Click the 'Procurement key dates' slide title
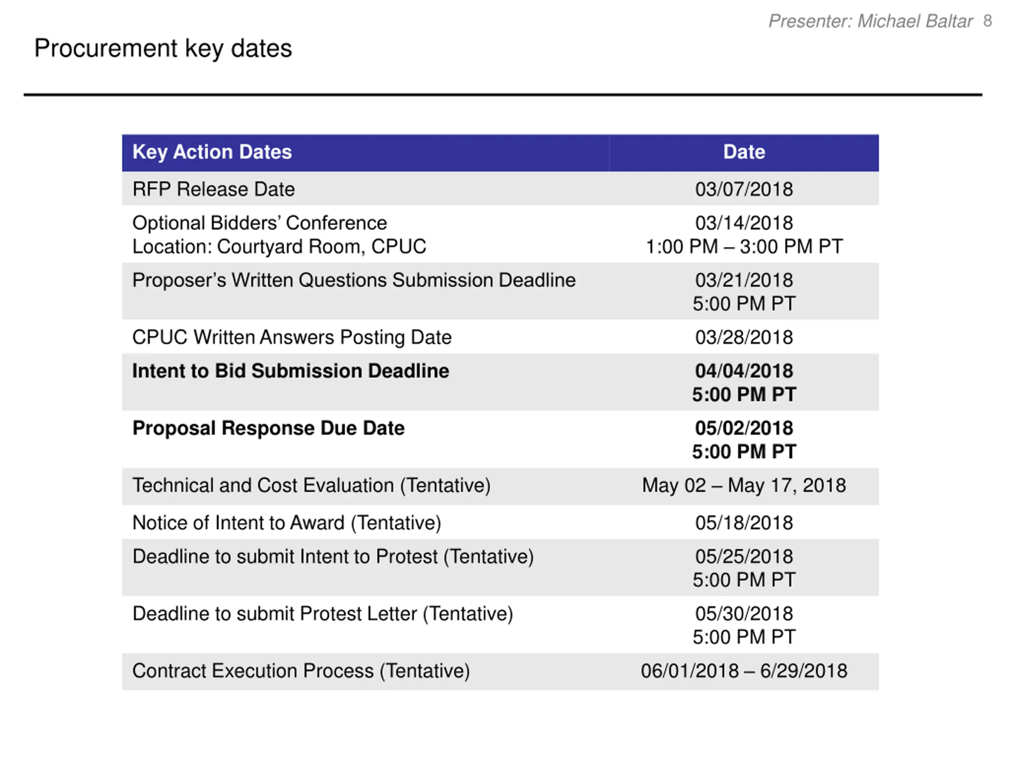This screenshot has height=757, width=1009. (163, 49)
